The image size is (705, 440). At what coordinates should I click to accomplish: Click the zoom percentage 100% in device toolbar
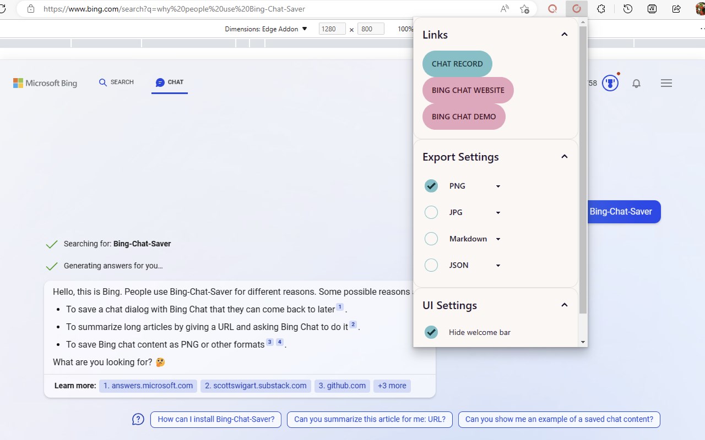(x=405, y=29)
